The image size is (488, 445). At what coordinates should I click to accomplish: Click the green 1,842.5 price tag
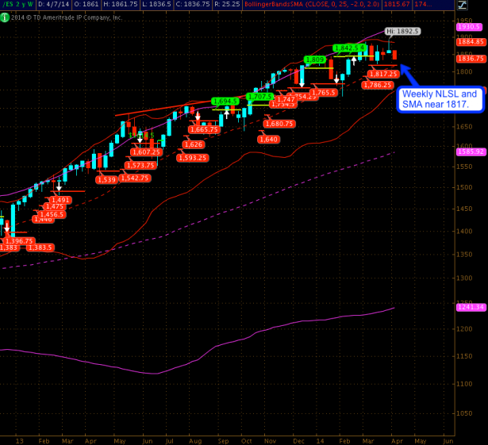[349, 48]
